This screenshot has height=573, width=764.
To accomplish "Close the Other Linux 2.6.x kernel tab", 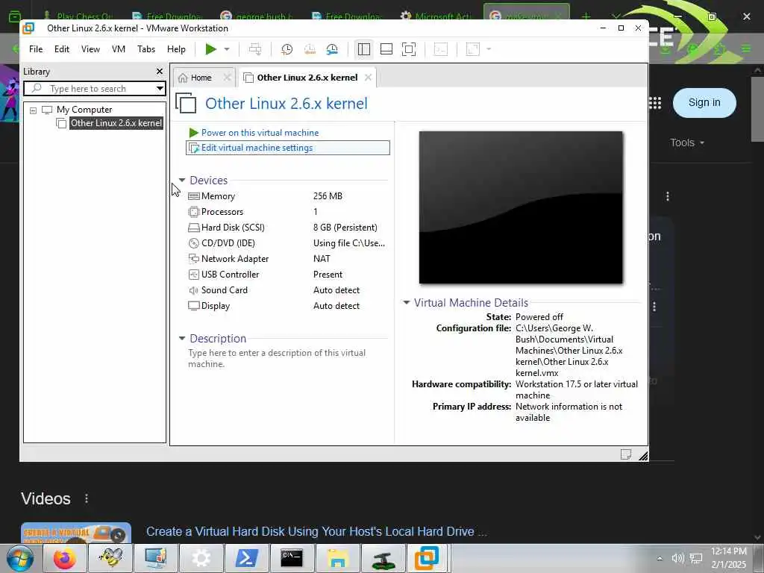I will [x=369, y=78].
